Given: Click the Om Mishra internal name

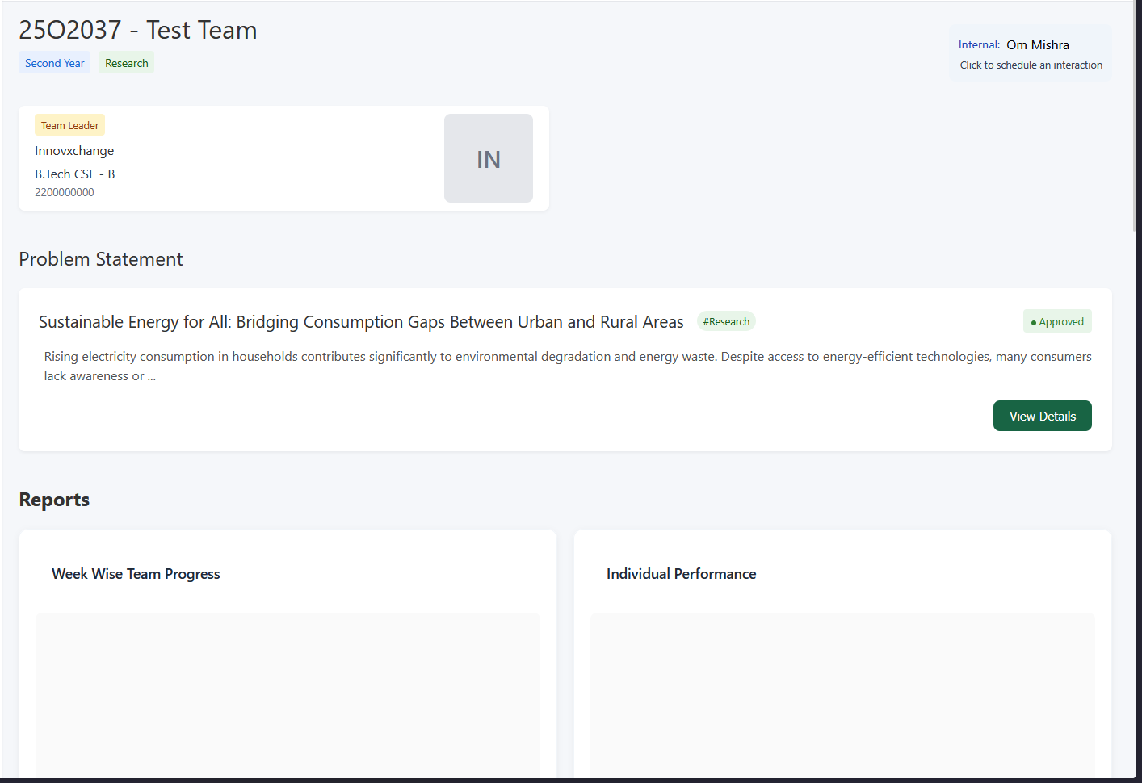Looking at the screenshot, I should [x=1037, y=45].
